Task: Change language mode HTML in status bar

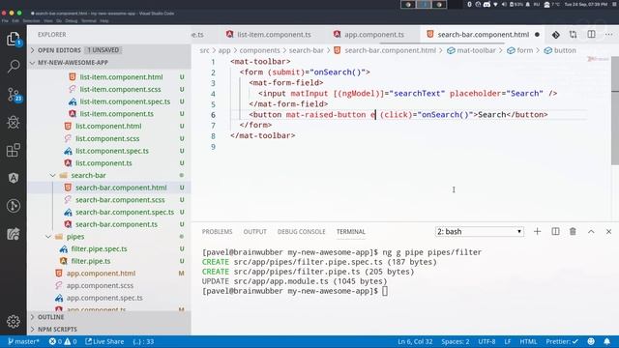Action: pos(528,341)
